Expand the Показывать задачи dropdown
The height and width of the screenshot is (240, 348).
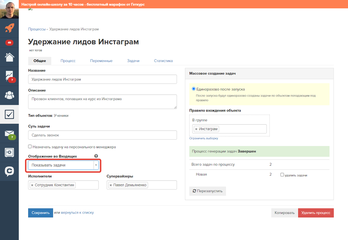(64, 165)
